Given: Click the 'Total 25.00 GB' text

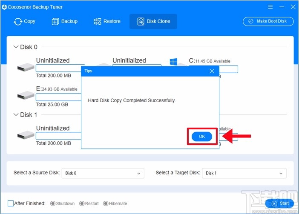Looking at the screenshot, I should click(x=52, y=105).
